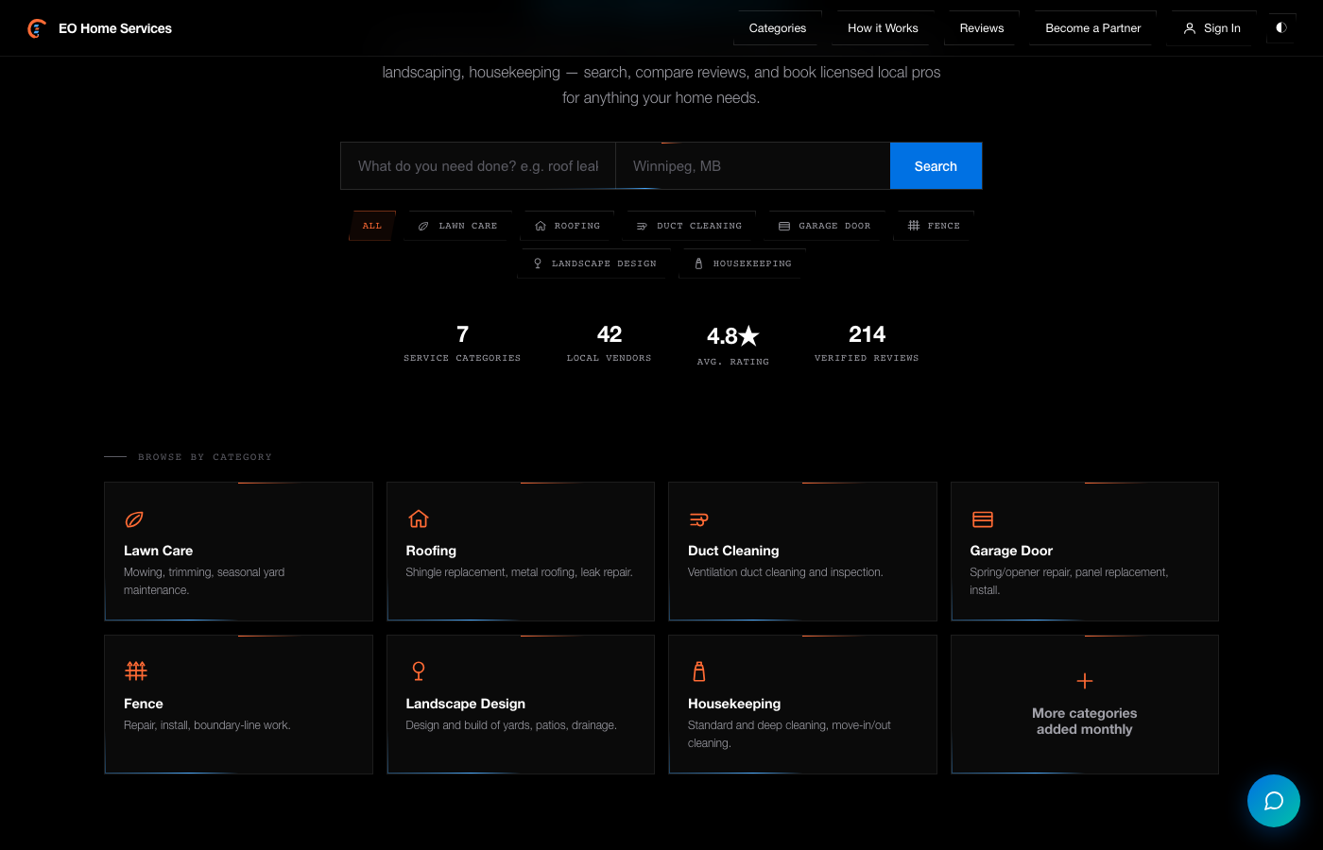1323x850 pixels.
Task: Focus the 'What do you need done' field
Action: 478,166
